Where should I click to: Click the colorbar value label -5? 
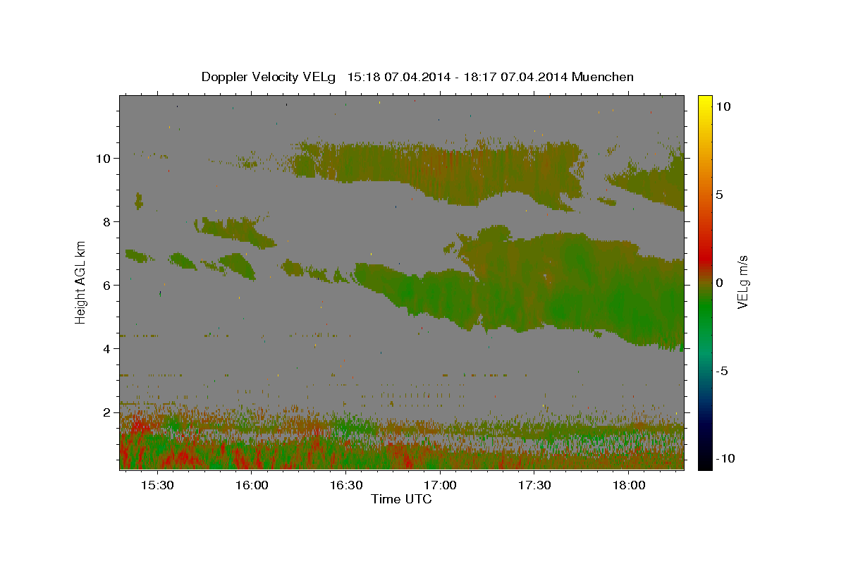point(723,371)
